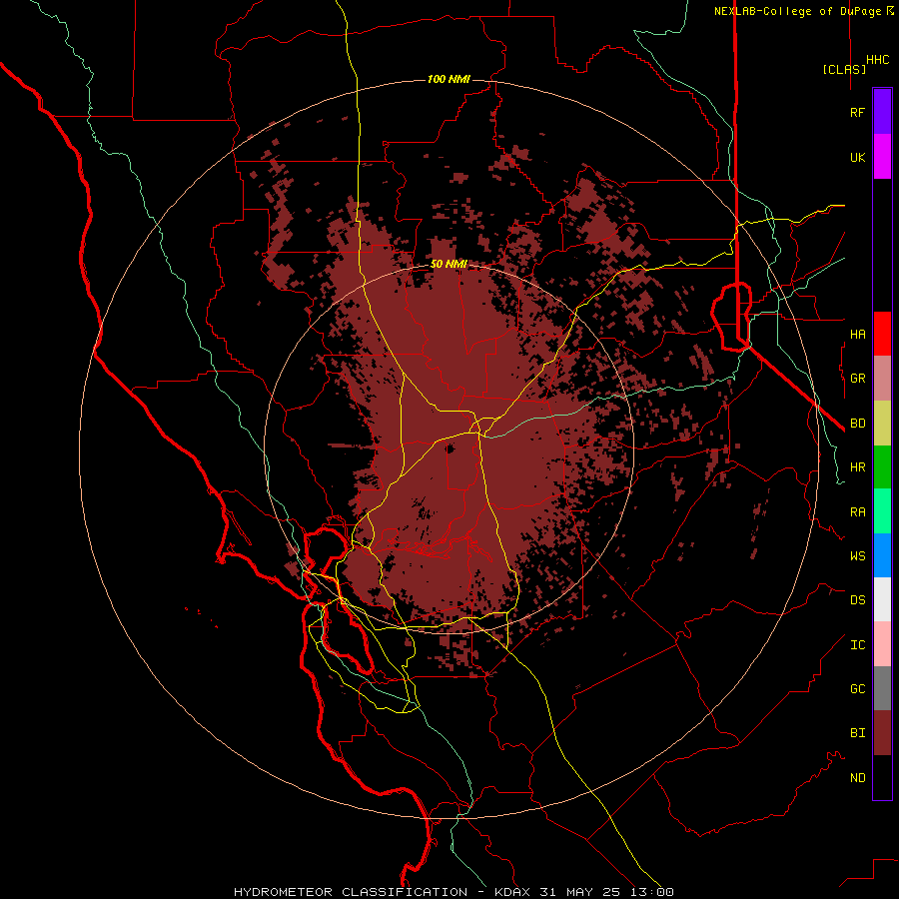Screen dimensions: 899x899
Task: Select the blue WS legend swatch
Action: click(882, 555)
